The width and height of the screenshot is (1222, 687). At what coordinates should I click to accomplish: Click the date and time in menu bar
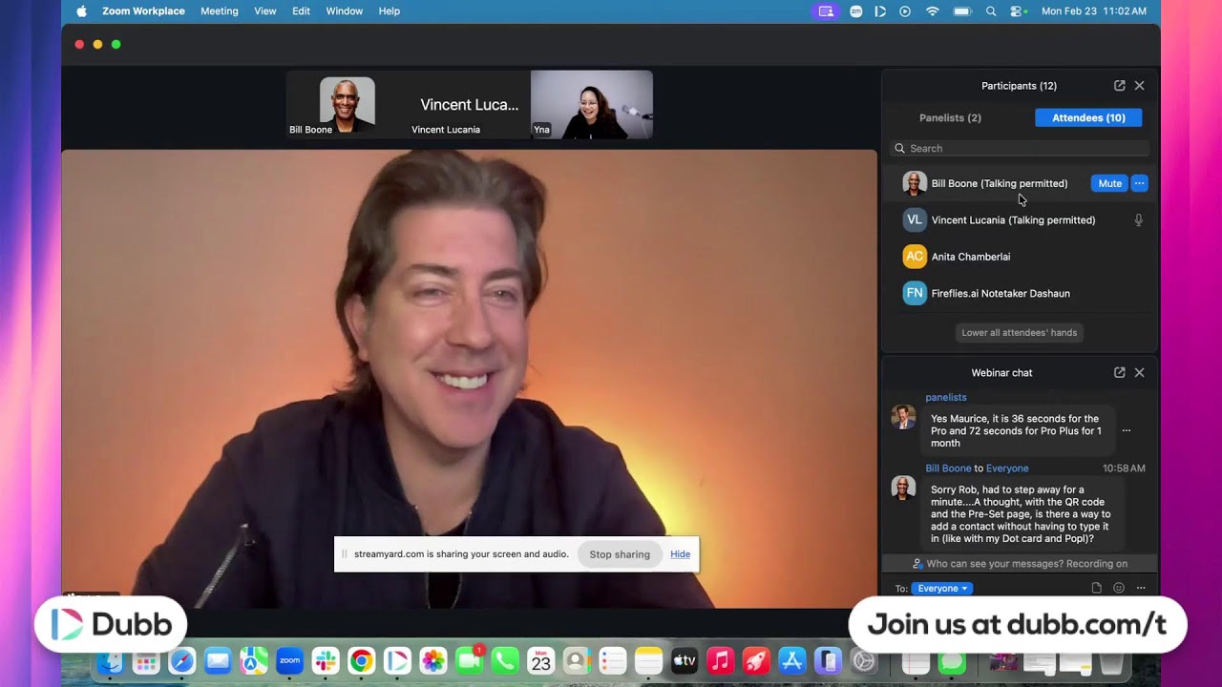click(x=1094, y=11)
